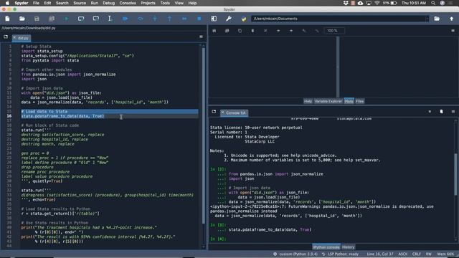
Task: Show the previous plot
Action: (x=278, y=31)
